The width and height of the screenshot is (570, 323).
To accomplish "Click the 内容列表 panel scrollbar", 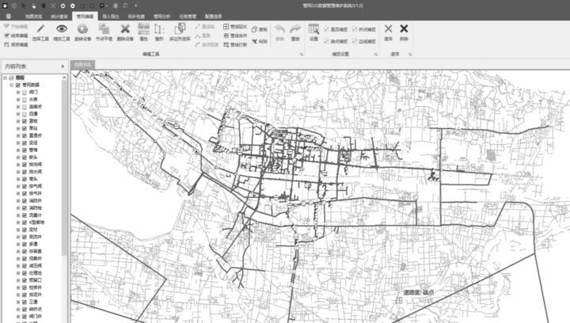I will 64,167.
